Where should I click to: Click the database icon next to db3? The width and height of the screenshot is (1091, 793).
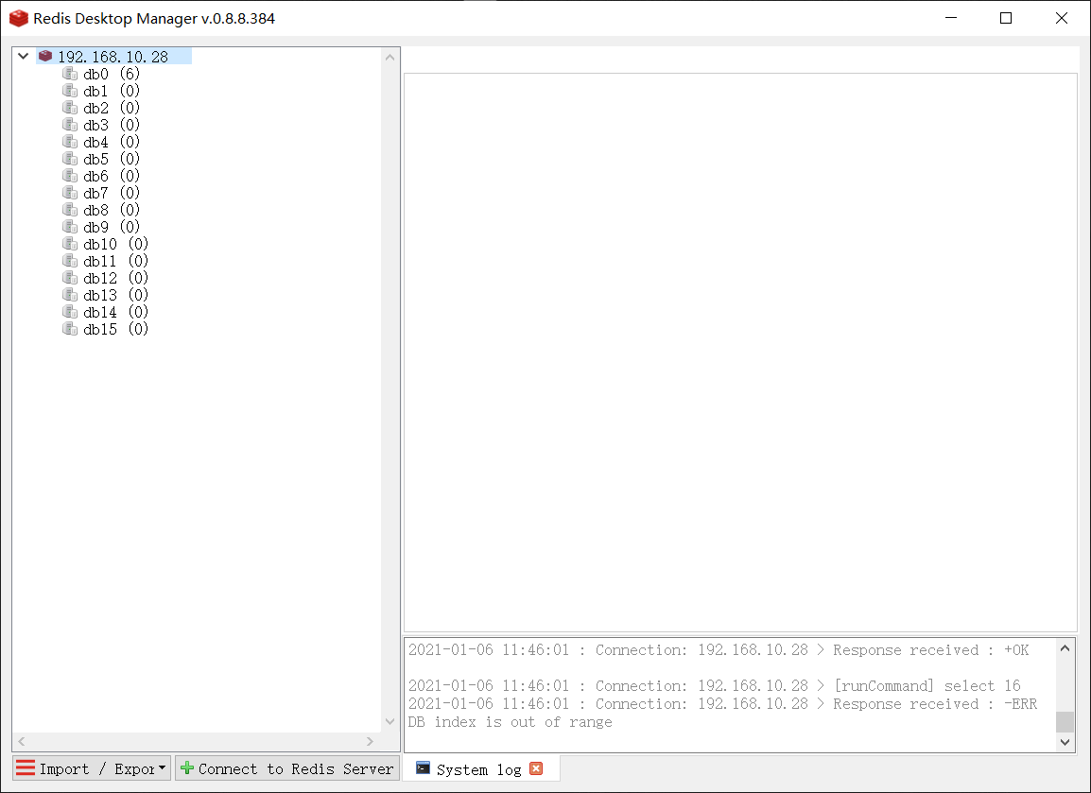(x=70, y=125)
